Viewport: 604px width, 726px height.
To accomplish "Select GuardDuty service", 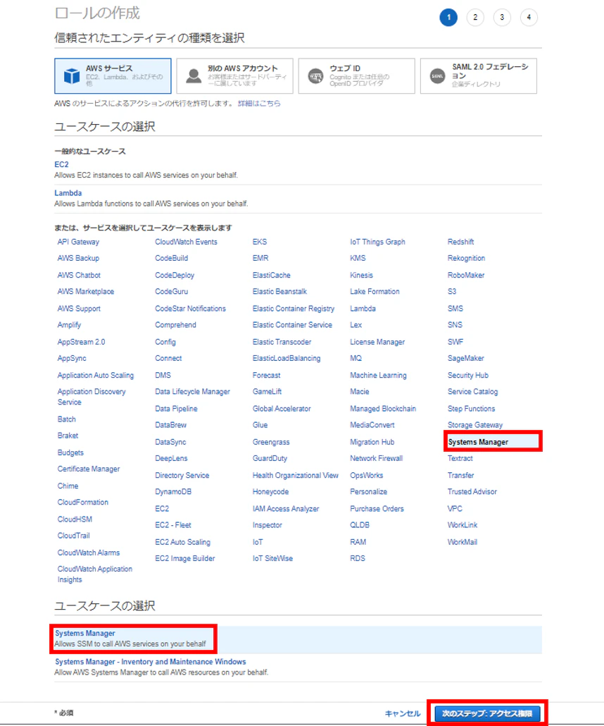I will point(270,458).
